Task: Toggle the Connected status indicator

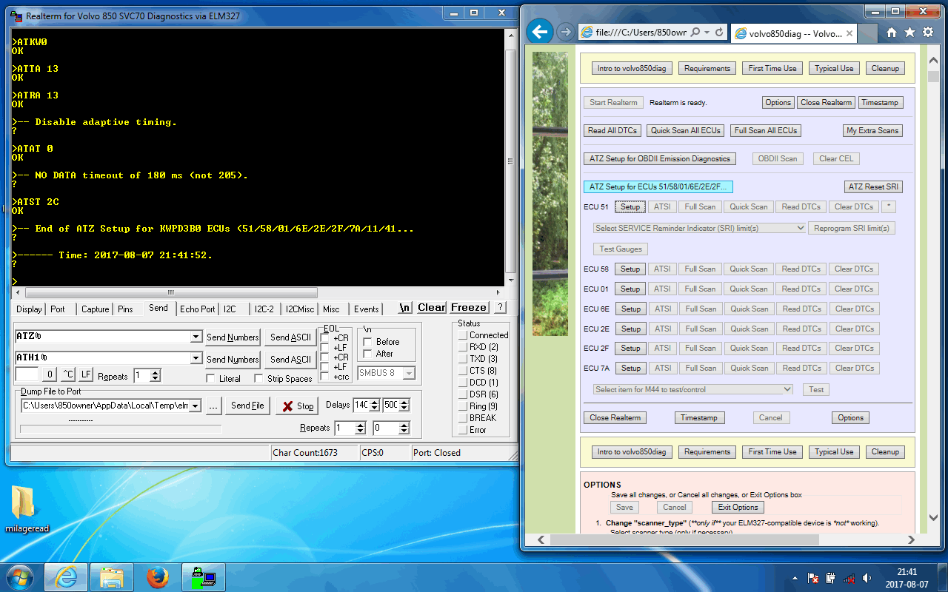Action: point(463,335)
